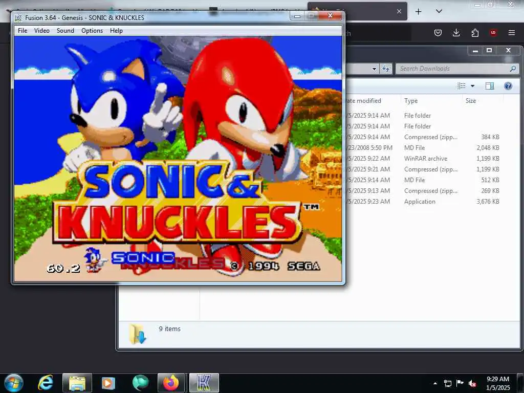Viewport: 524px width, 393px height.
Task: Sort by the Type column header
Action: (x=411, y=101)
